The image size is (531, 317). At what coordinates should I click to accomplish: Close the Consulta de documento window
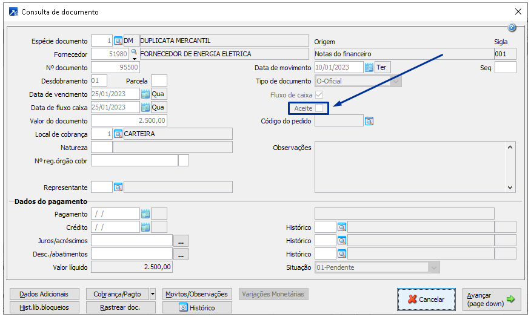click(518, 12)
